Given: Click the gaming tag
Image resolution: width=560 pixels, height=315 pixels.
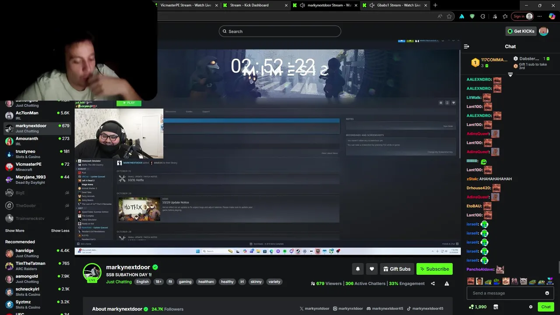Looking at the screenshot, I should (x=185, y=282).
